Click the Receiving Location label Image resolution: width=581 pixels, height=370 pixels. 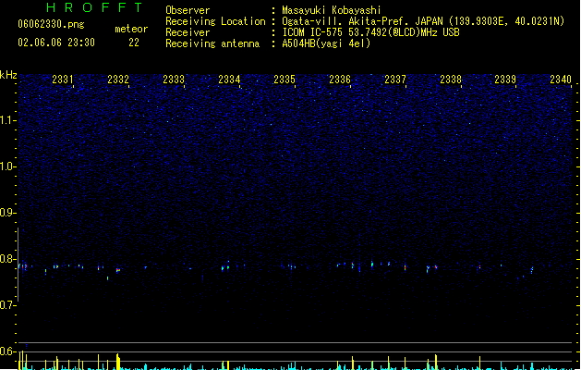tap(215, 21)
